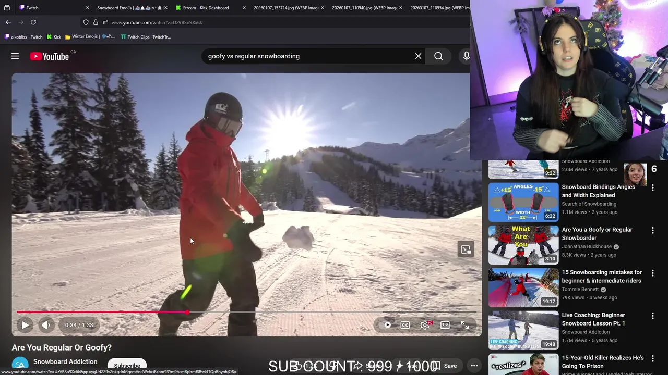Open the miniplayer icon over the video
This screenshot has height=375, width=668.
click(x=466, y=249)
